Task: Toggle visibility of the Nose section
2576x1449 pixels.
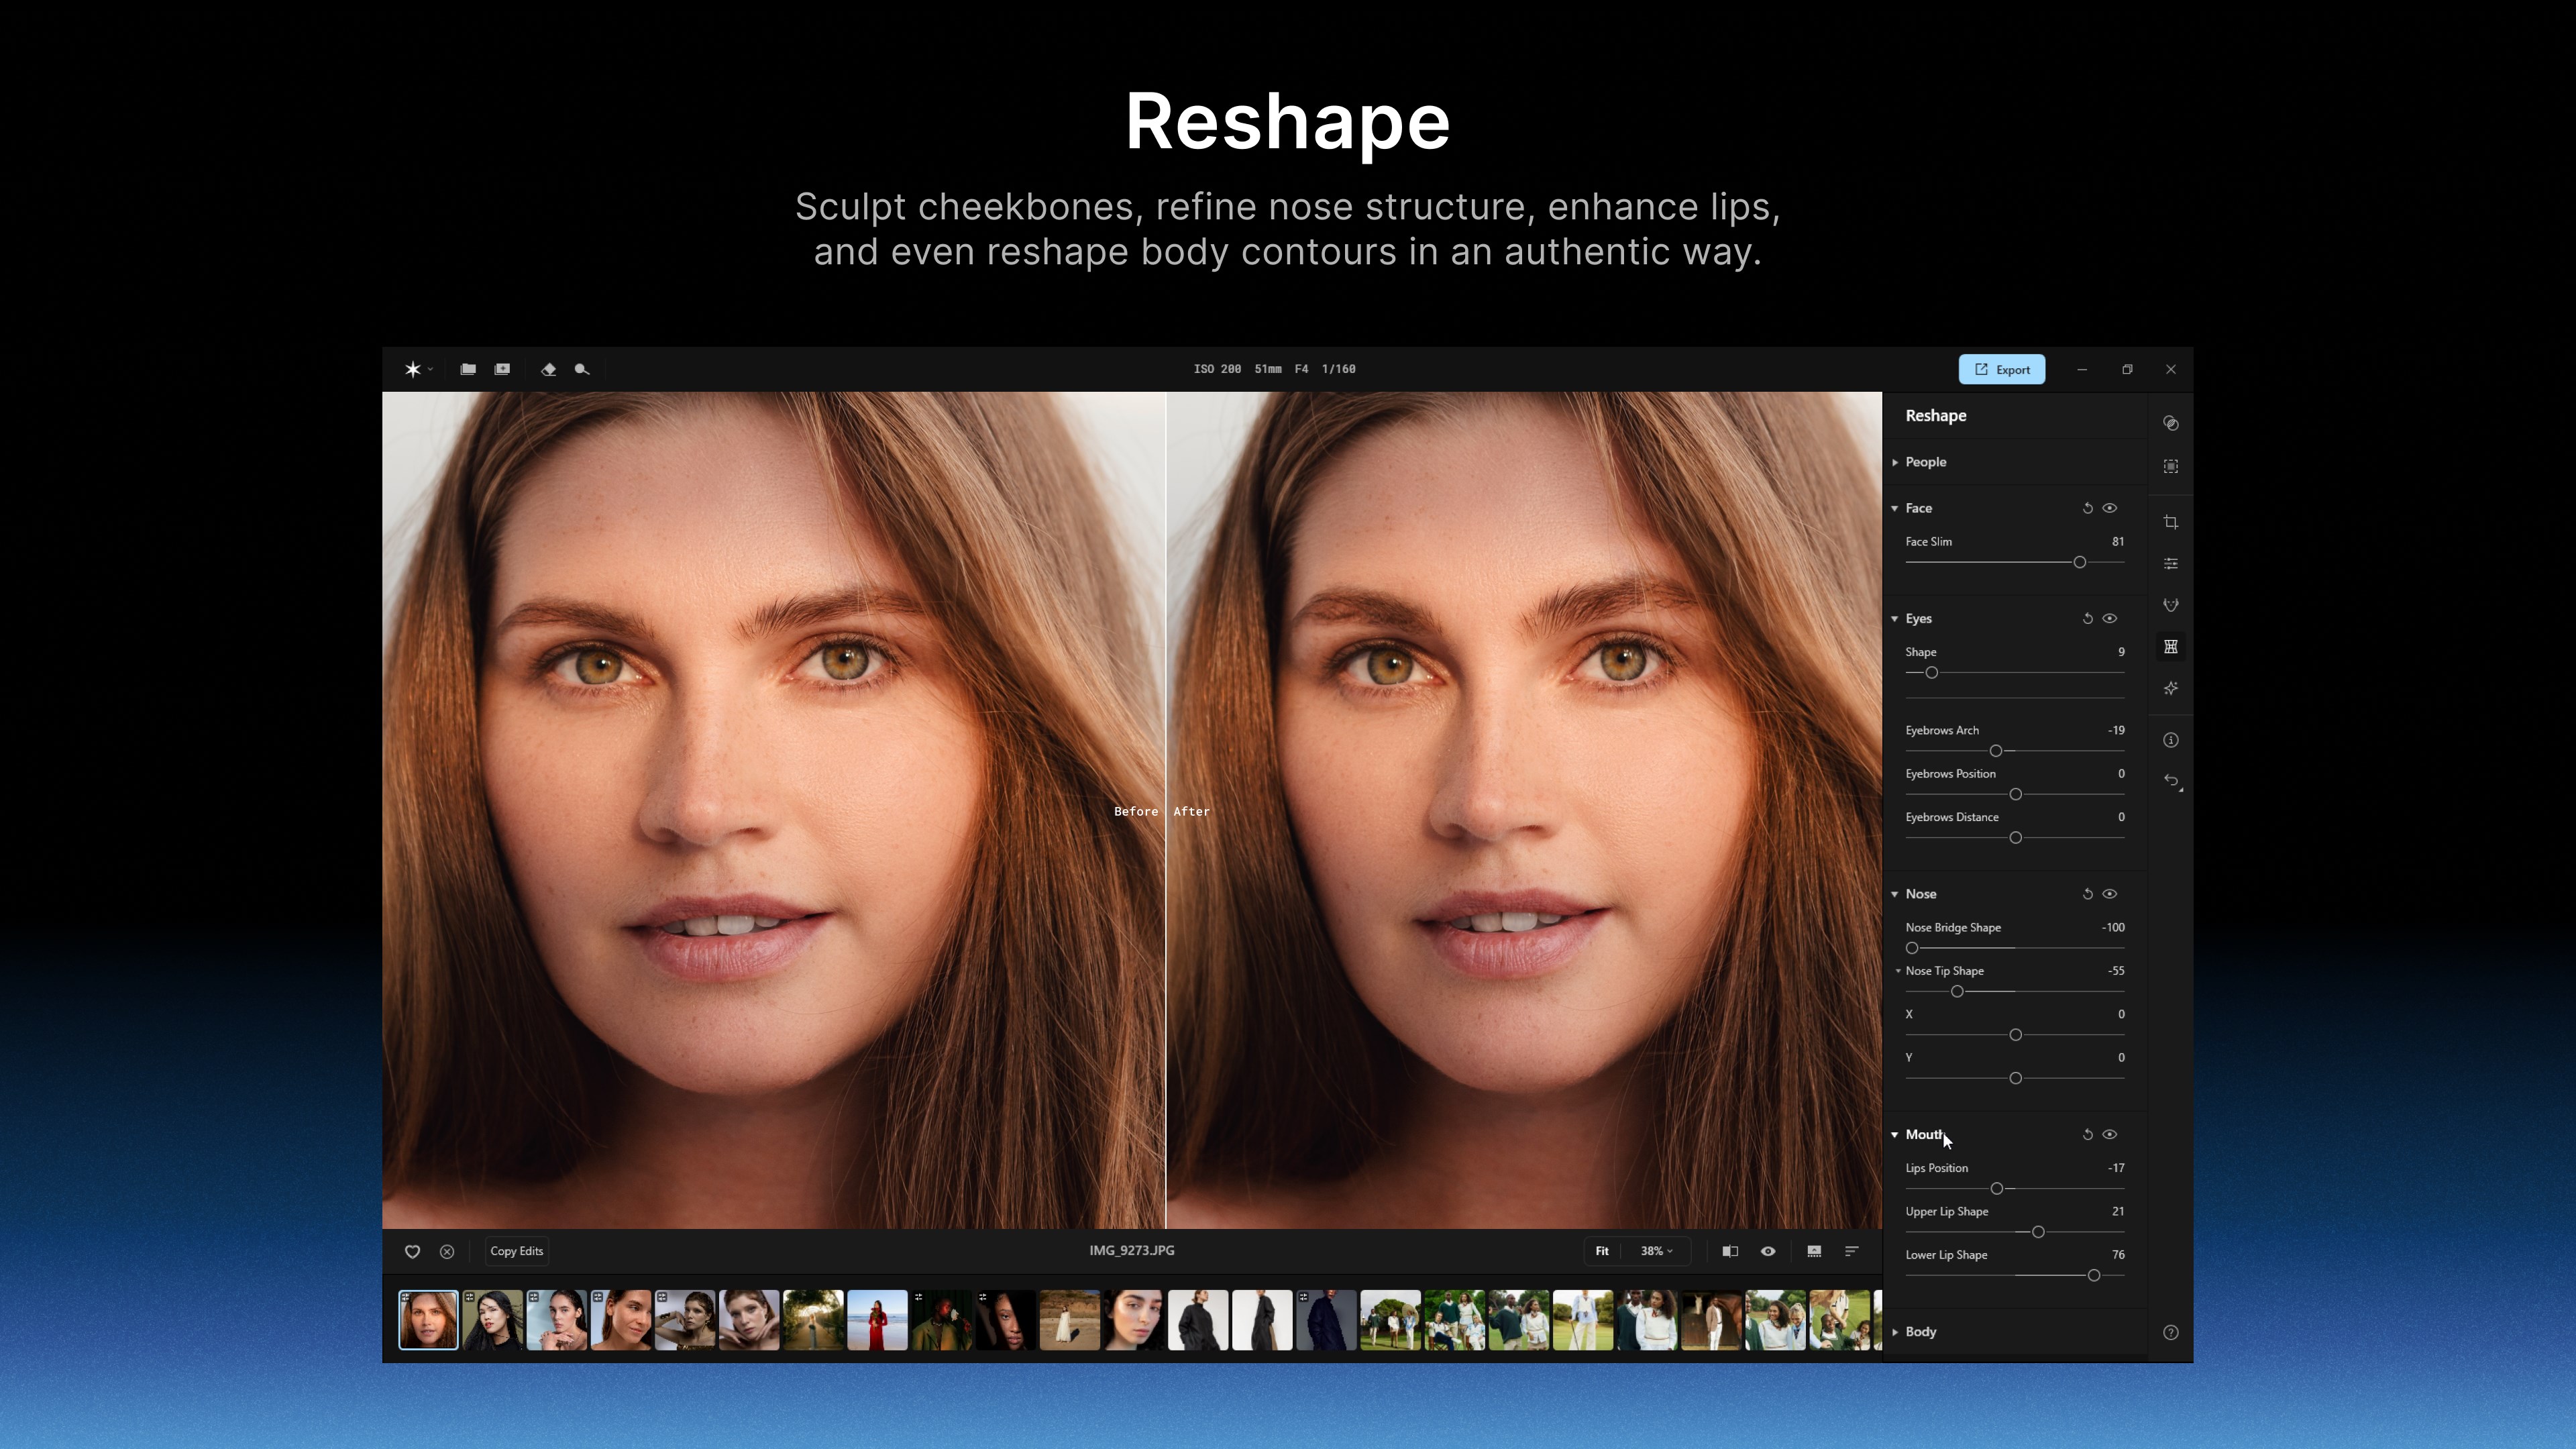Action: [x=2109, y=894]
